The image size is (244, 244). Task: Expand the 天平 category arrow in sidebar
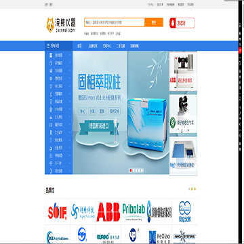click(x=70, y=163)
